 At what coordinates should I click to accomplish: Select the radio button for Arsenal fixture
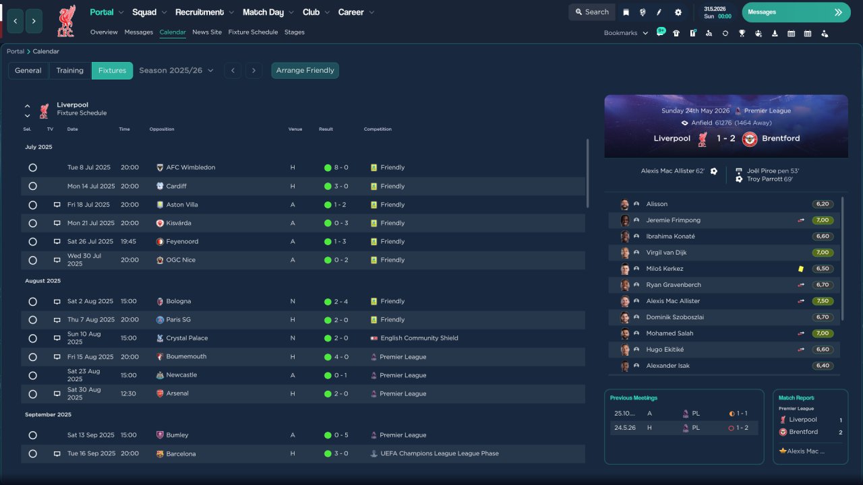pyautogui.click(x=32, y=394)
